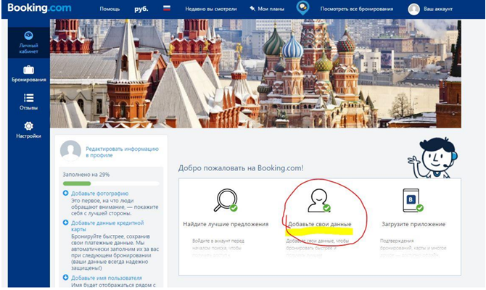This screenshot has height=290, width=486.
Task: Click the profile avatar placeholder image
Action: click(70, 150)
